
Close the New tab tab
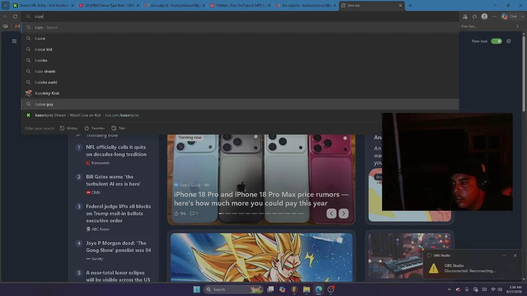pyautogui.click(x=400, y=5)
